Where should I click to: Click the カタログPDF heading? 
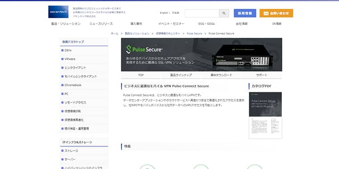tap(261, 86)
